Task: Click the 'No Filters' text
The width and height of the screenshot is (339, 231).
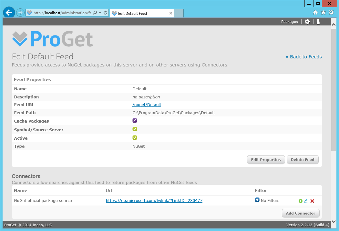Action: tap(270, 201)
